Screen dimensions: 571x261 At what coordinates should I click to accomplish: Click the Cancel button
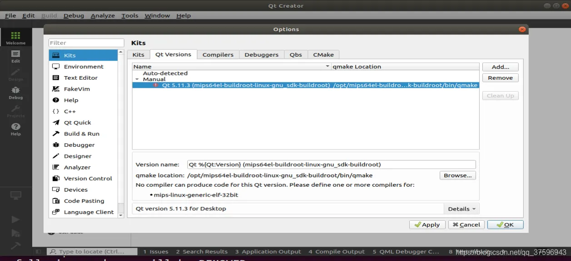pos(467,225)
